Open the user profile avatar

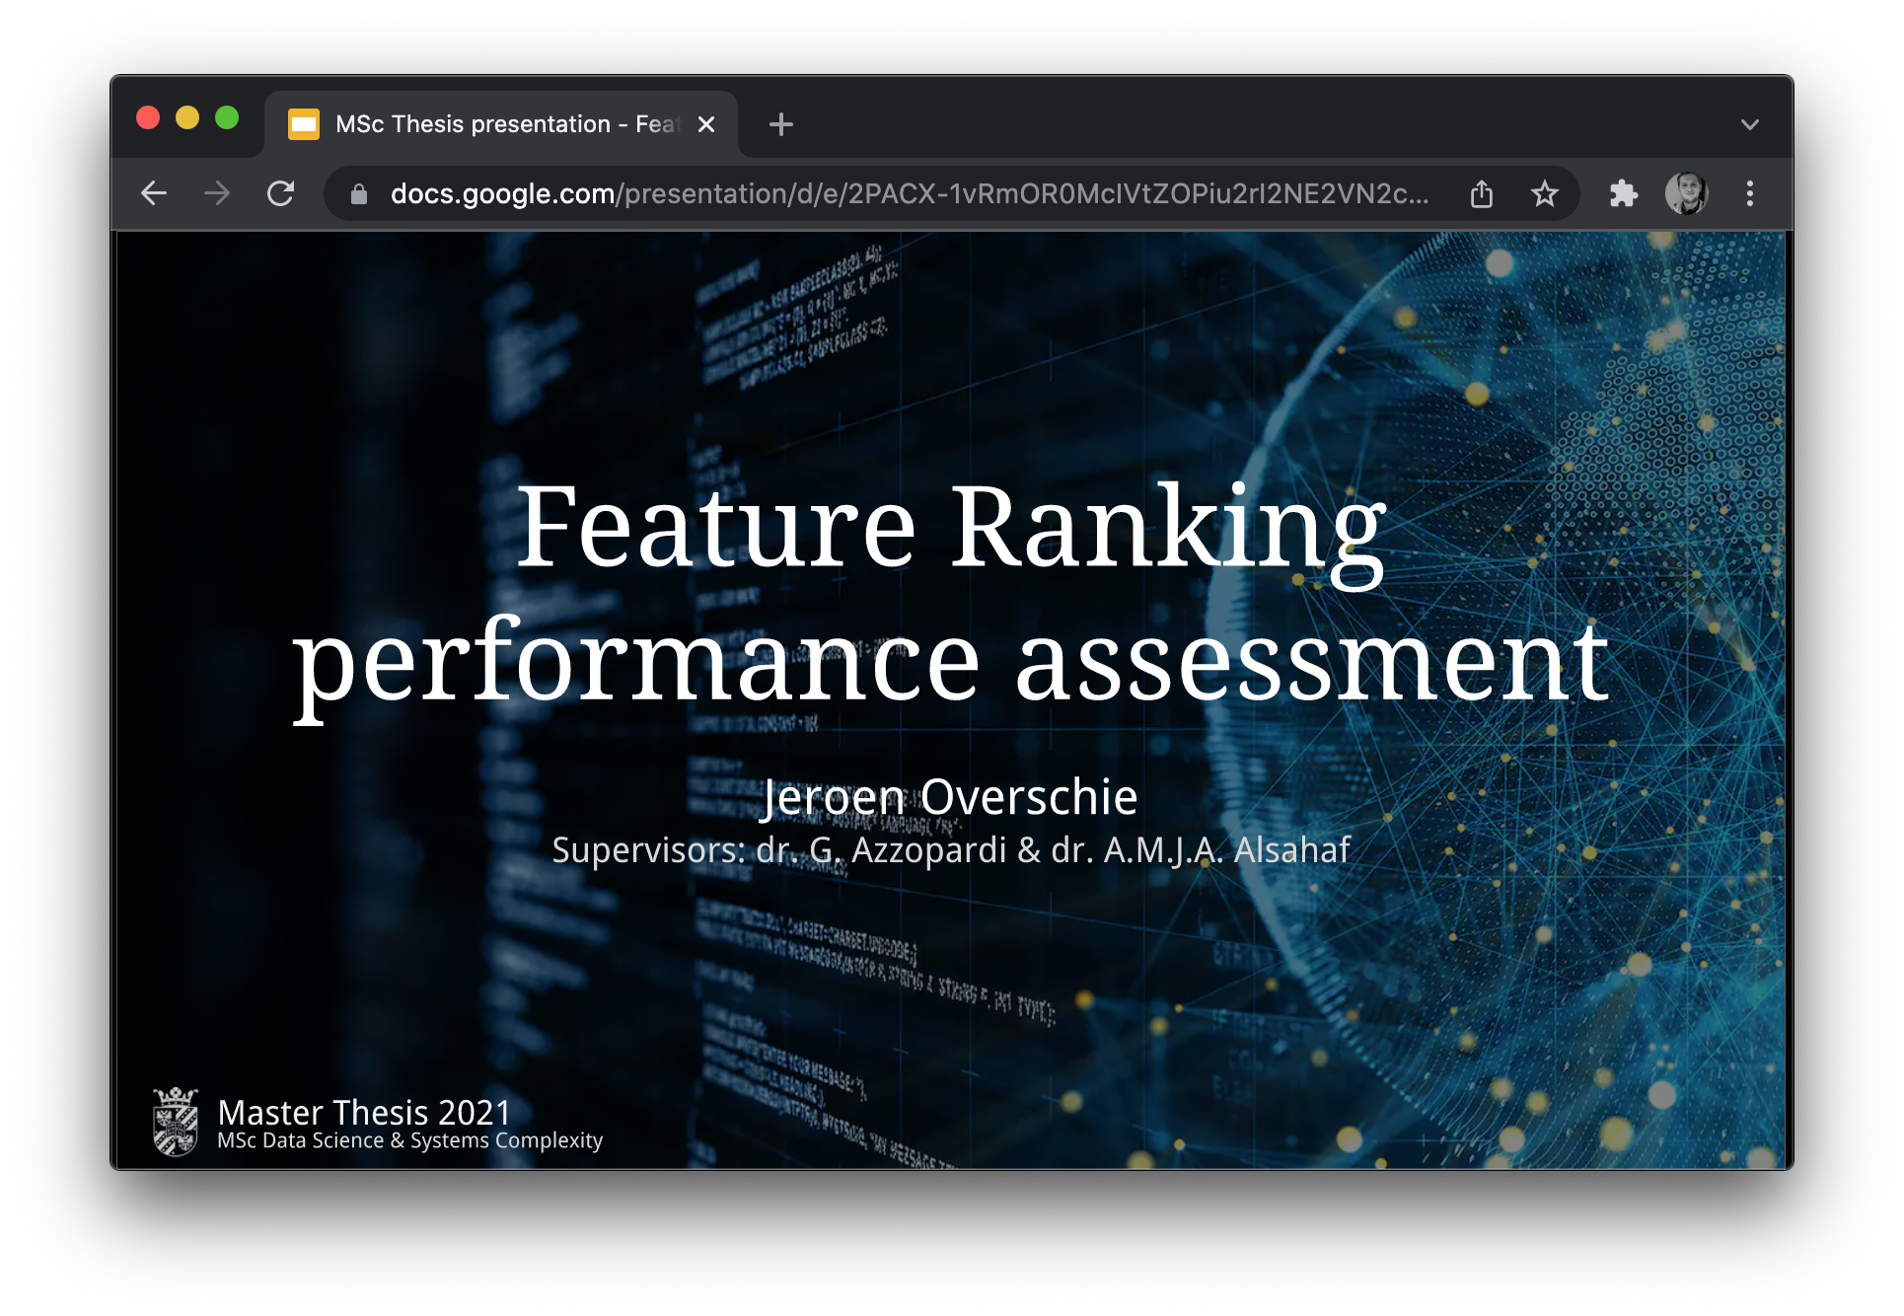[x=1687, y=193]
